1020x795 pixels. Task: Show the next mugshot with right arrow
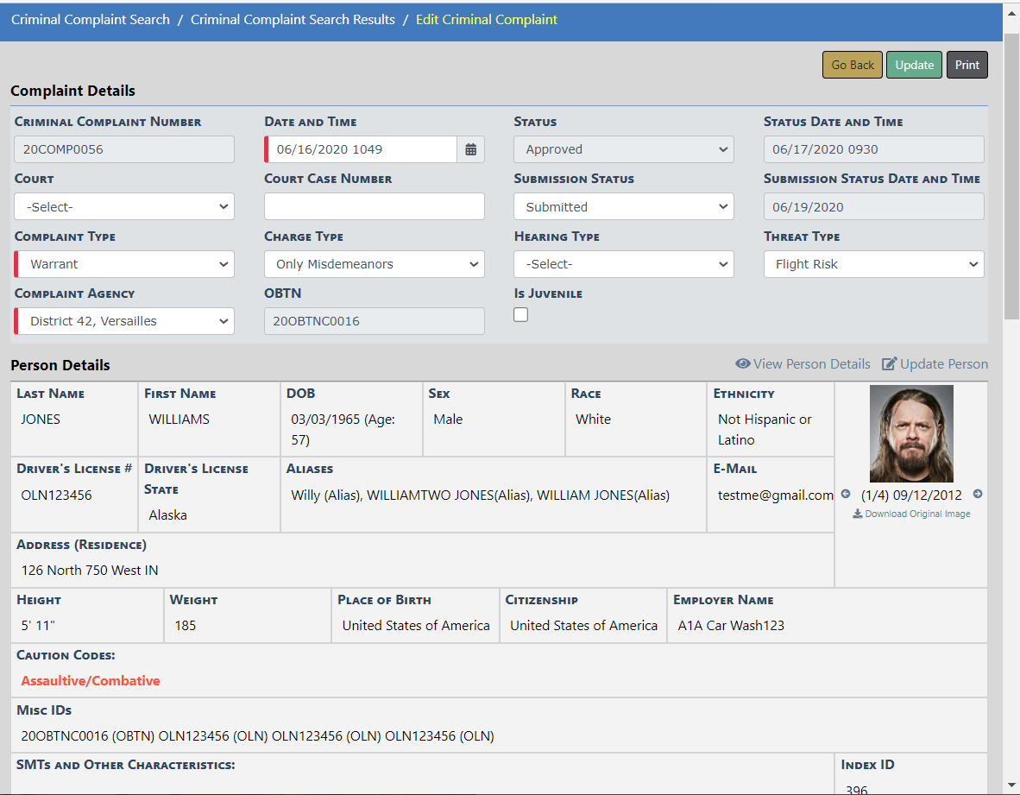tap(978, 495)
